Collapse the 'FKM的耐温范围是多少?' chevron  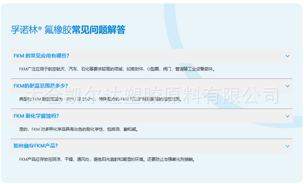coord(287,86)
